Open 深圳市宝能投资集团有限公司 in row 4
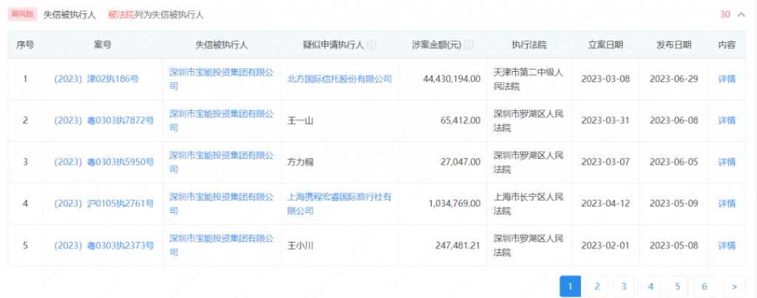The width and height of the screenshot is (757, 298). [x=221, y=204]
